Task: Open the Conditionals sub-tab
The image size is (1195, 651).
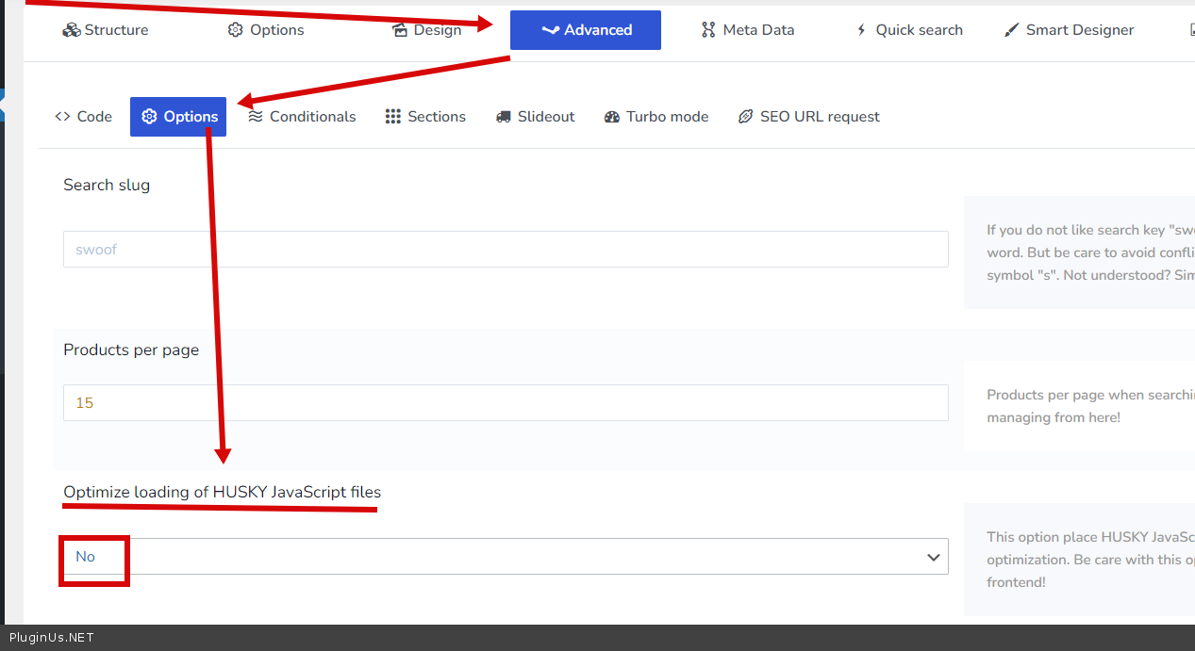Action: [302, 117]
